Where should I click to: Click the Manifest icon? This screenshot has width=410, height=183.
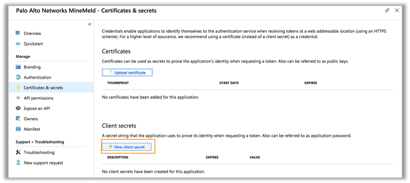tap(18, 129)
